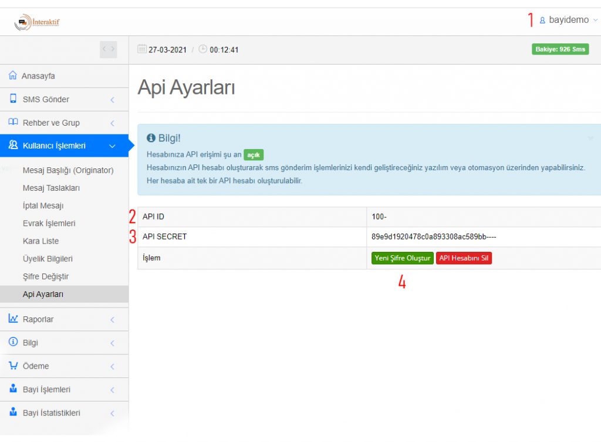The height and width of the screenshot is (442, 601).
Task: Click the Bakiye: 926 Sms badge
Action: [560, 49]
